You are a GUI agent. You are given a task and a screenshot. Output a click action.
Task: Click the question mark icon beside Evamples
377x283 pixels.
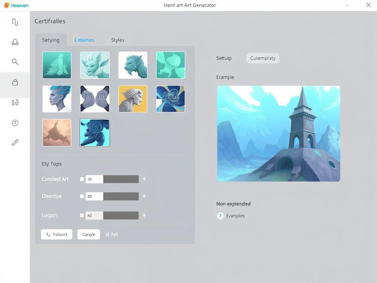(x=220, y=216)
